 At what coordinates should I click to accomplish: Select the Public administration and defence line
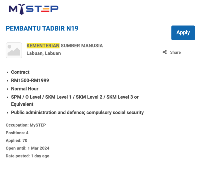[77, 113]
